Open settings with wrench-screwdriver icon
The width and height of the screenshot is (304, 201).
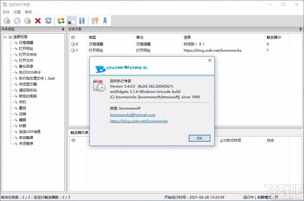click(95, 21)
